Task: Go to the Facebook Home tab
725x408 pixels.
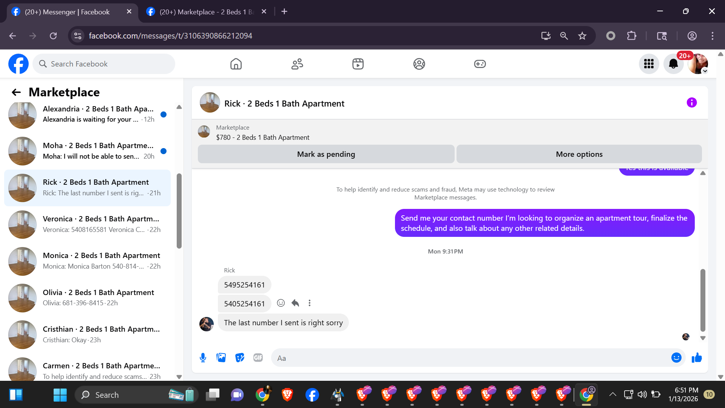Action: [236, 64]
